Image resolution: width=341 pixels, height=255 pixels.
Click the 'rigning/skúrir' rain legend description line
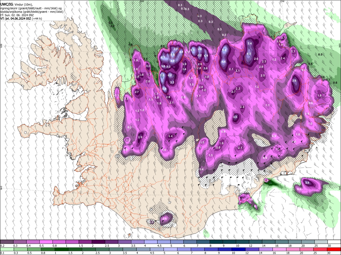(x=31, y=8)
